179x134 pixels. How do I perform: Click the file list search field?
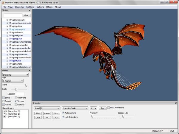pyautogui.click(x=13, y=15)
